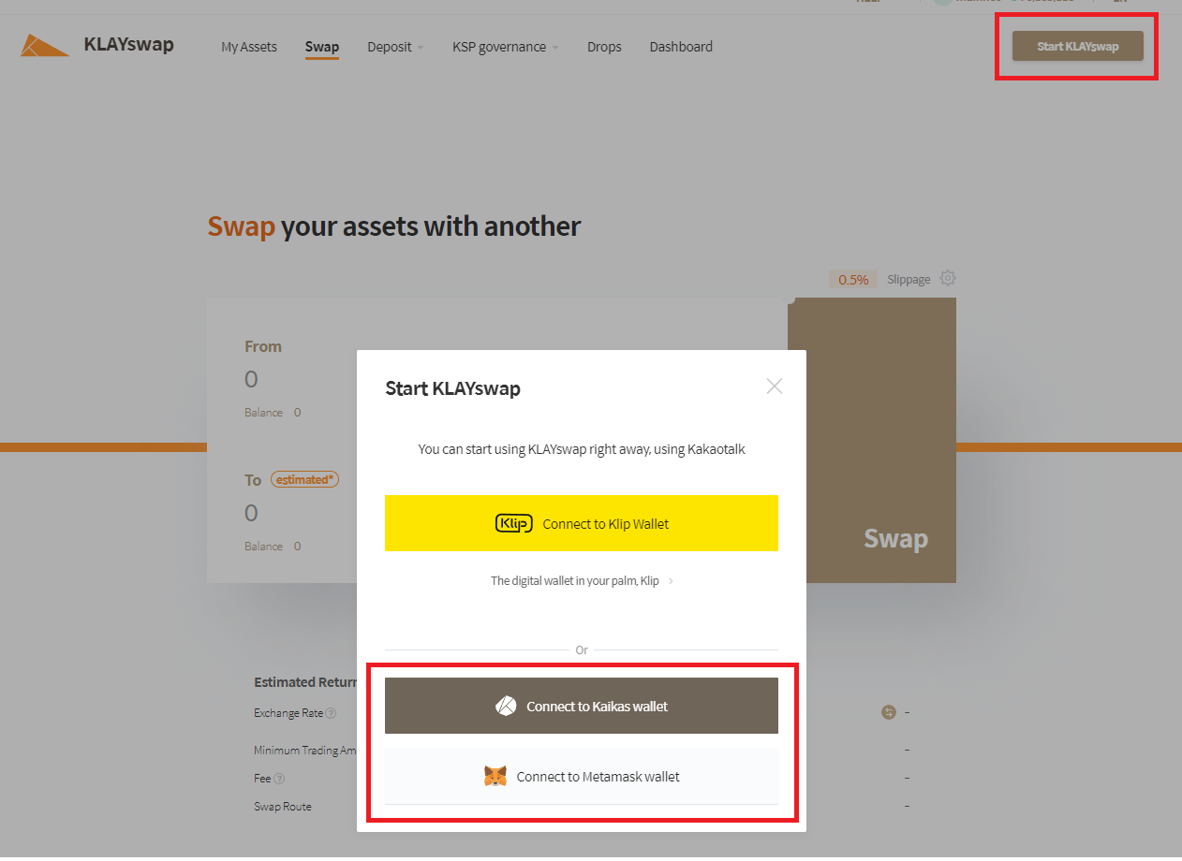
Task: Click the Slippage label
Action: (909, 279)
